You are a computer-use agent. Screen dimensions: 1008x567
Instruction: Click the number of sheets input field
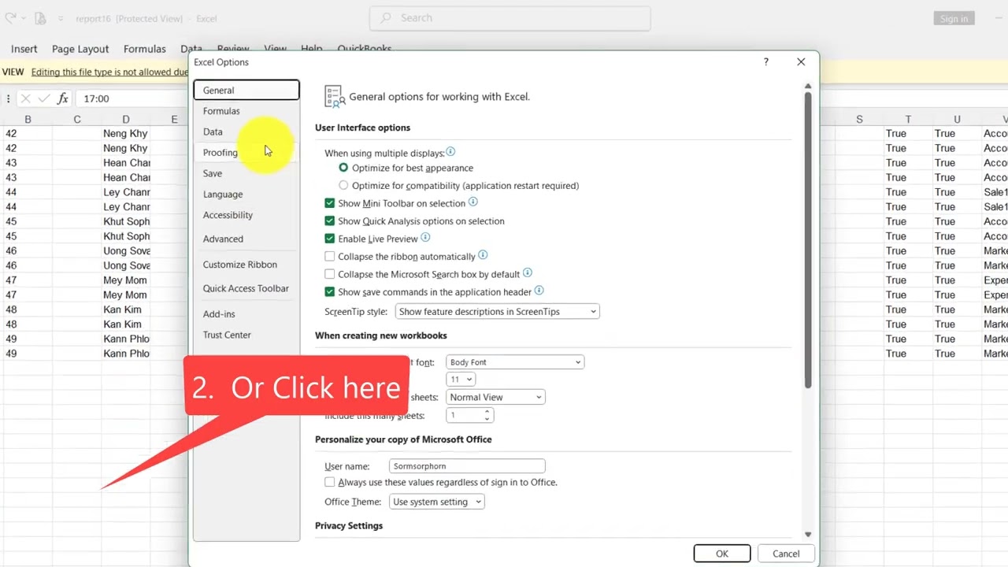coord(464,415)
